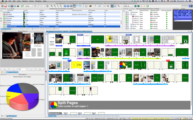
Task: Click the >> last spread navigation button
Action: click(40, 69)
